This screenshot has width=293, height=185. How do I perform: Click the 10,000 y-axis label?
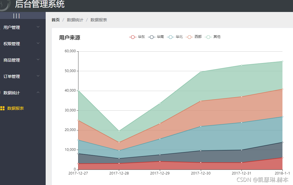[x=70, y=150]
